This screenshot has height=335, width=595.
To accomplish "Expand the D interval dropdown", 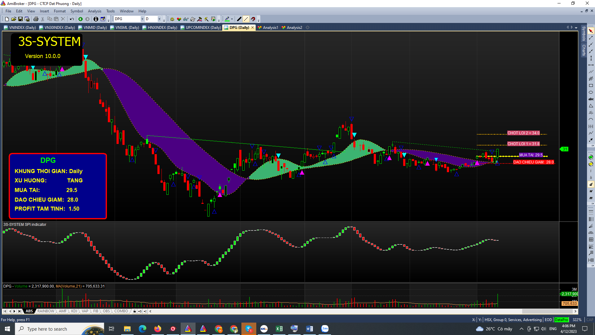I will pyautogui.click(x=159, y=19).
